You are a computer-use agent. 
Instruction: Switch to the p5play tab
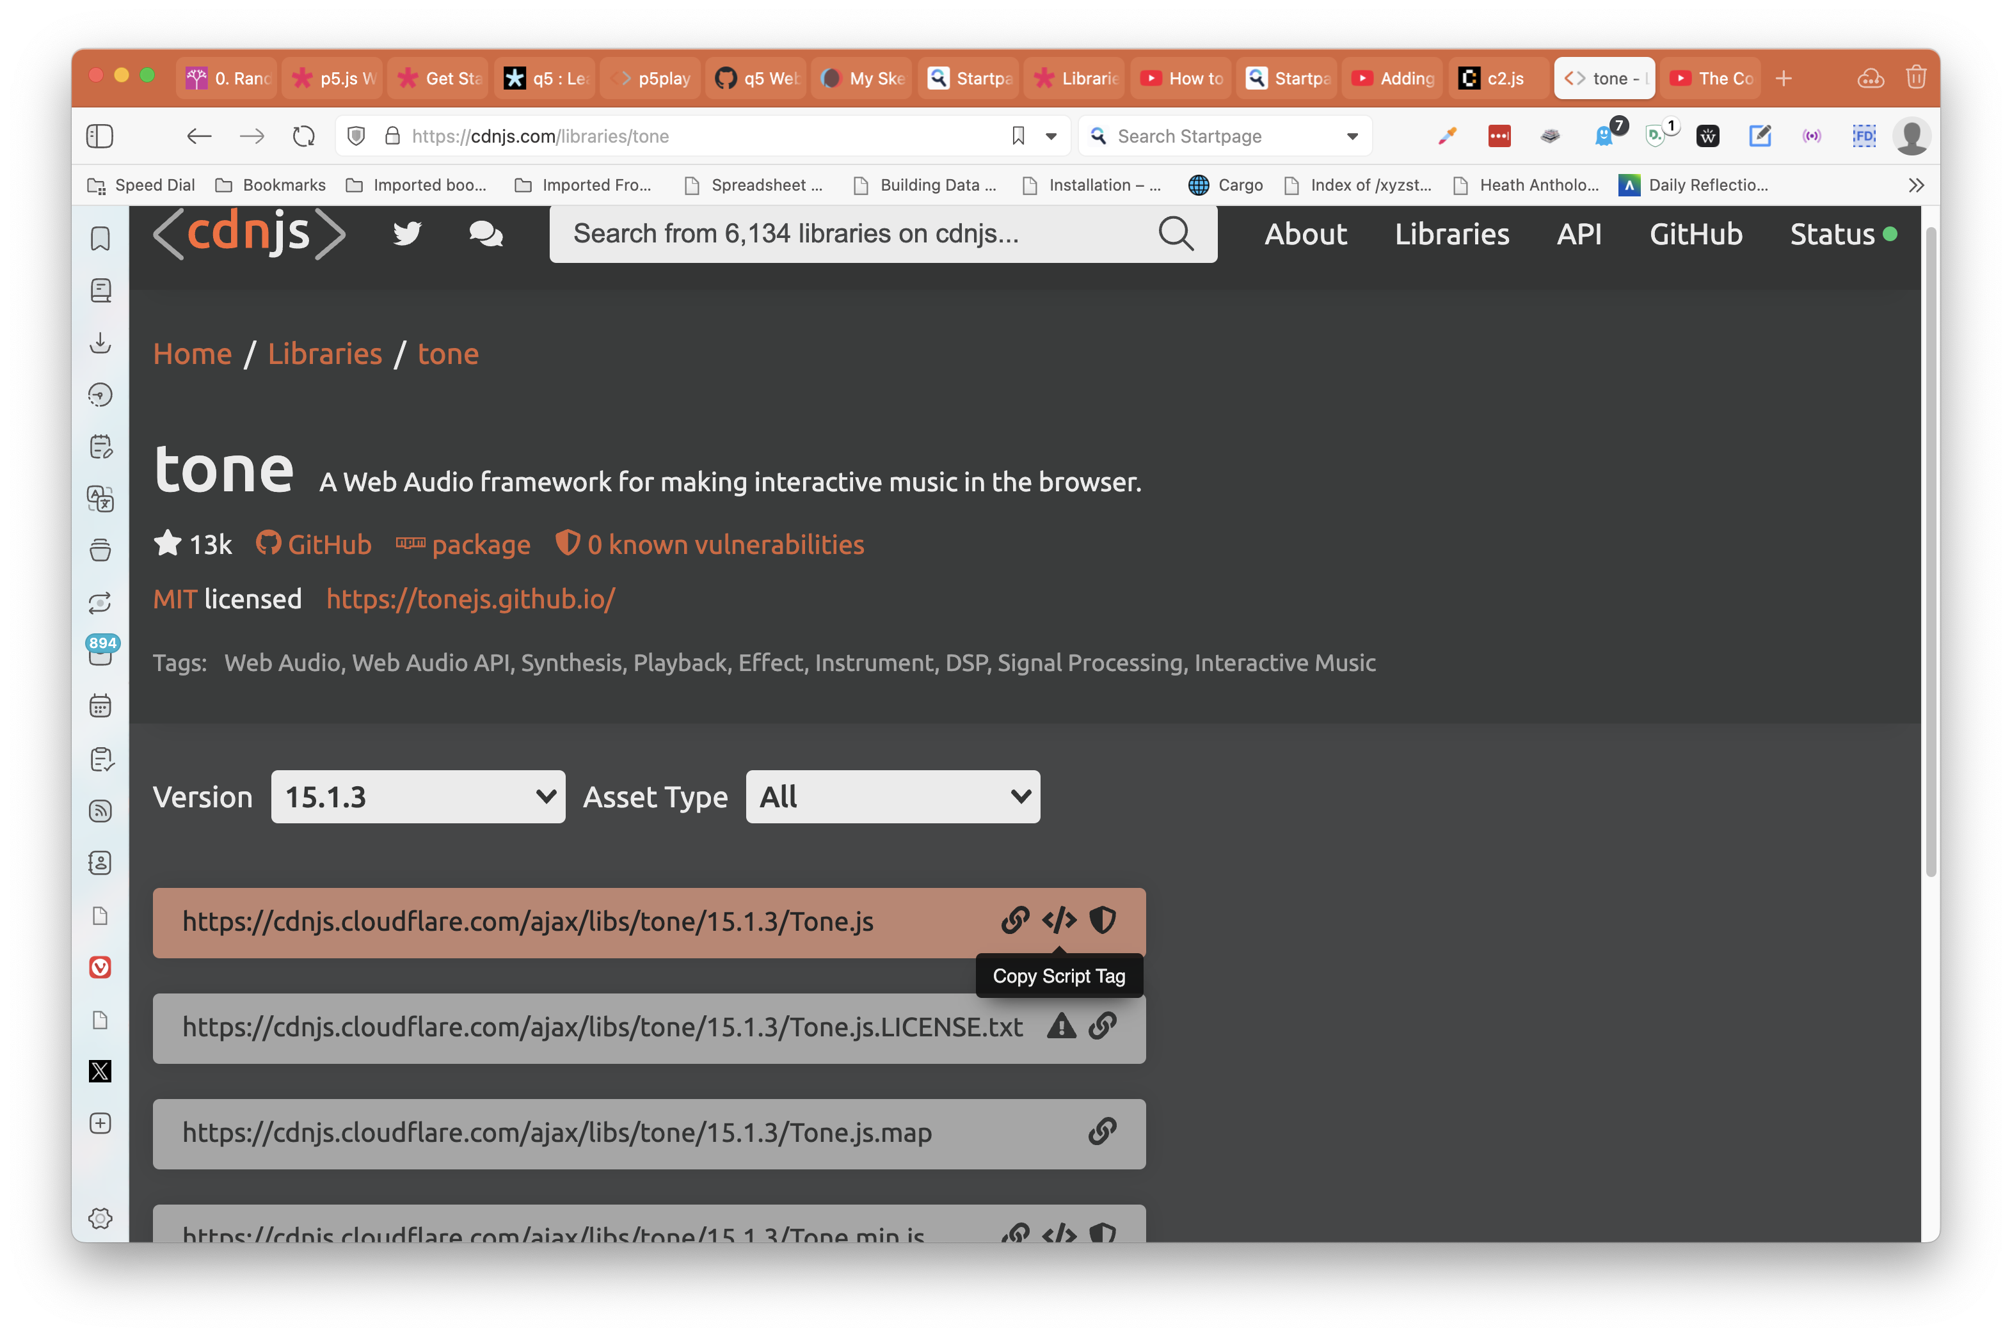click(x=651, y=79)
